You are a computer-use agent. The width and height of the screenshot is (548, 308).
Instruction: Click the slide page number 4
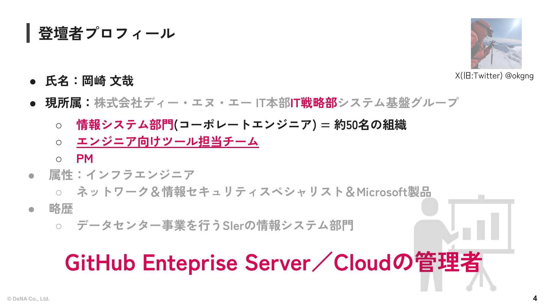[x=535, y=298]
